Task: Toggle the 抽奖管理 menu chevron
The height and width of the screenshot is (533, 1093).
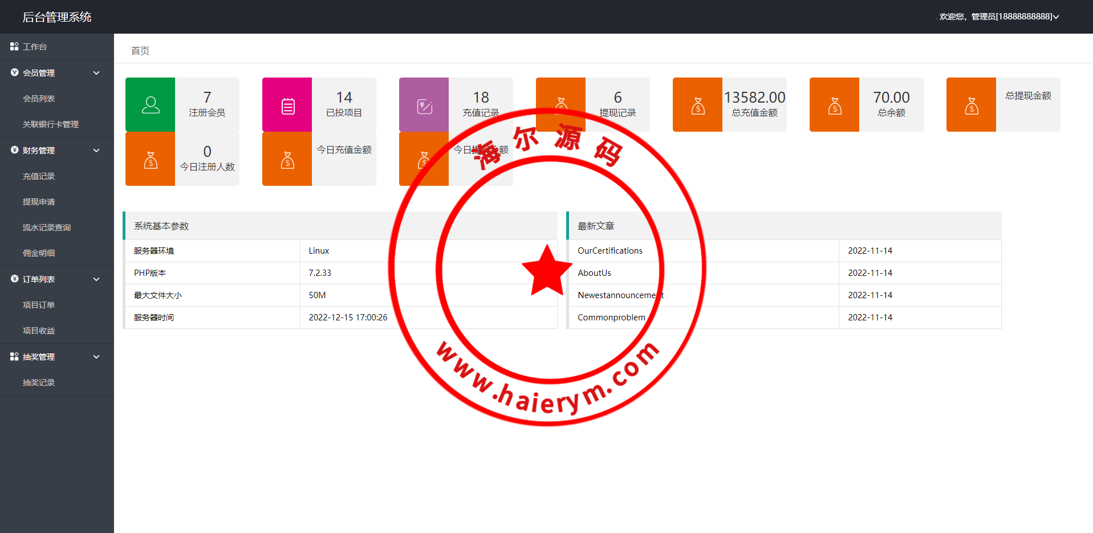Action: 96,357
